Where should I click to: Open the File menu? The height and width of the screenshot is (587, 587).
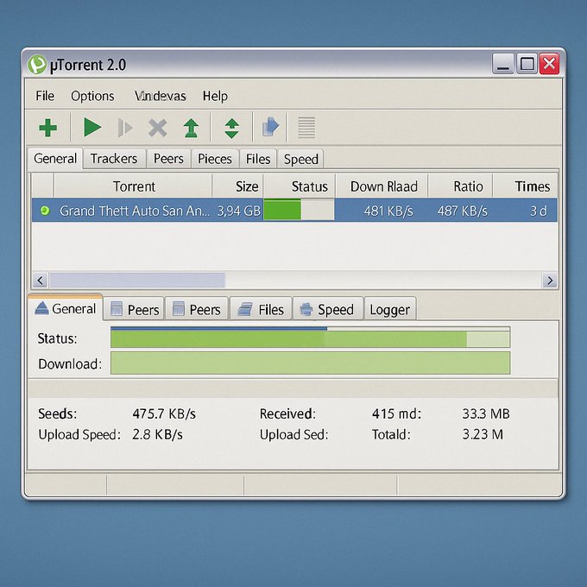click(45, 96)
